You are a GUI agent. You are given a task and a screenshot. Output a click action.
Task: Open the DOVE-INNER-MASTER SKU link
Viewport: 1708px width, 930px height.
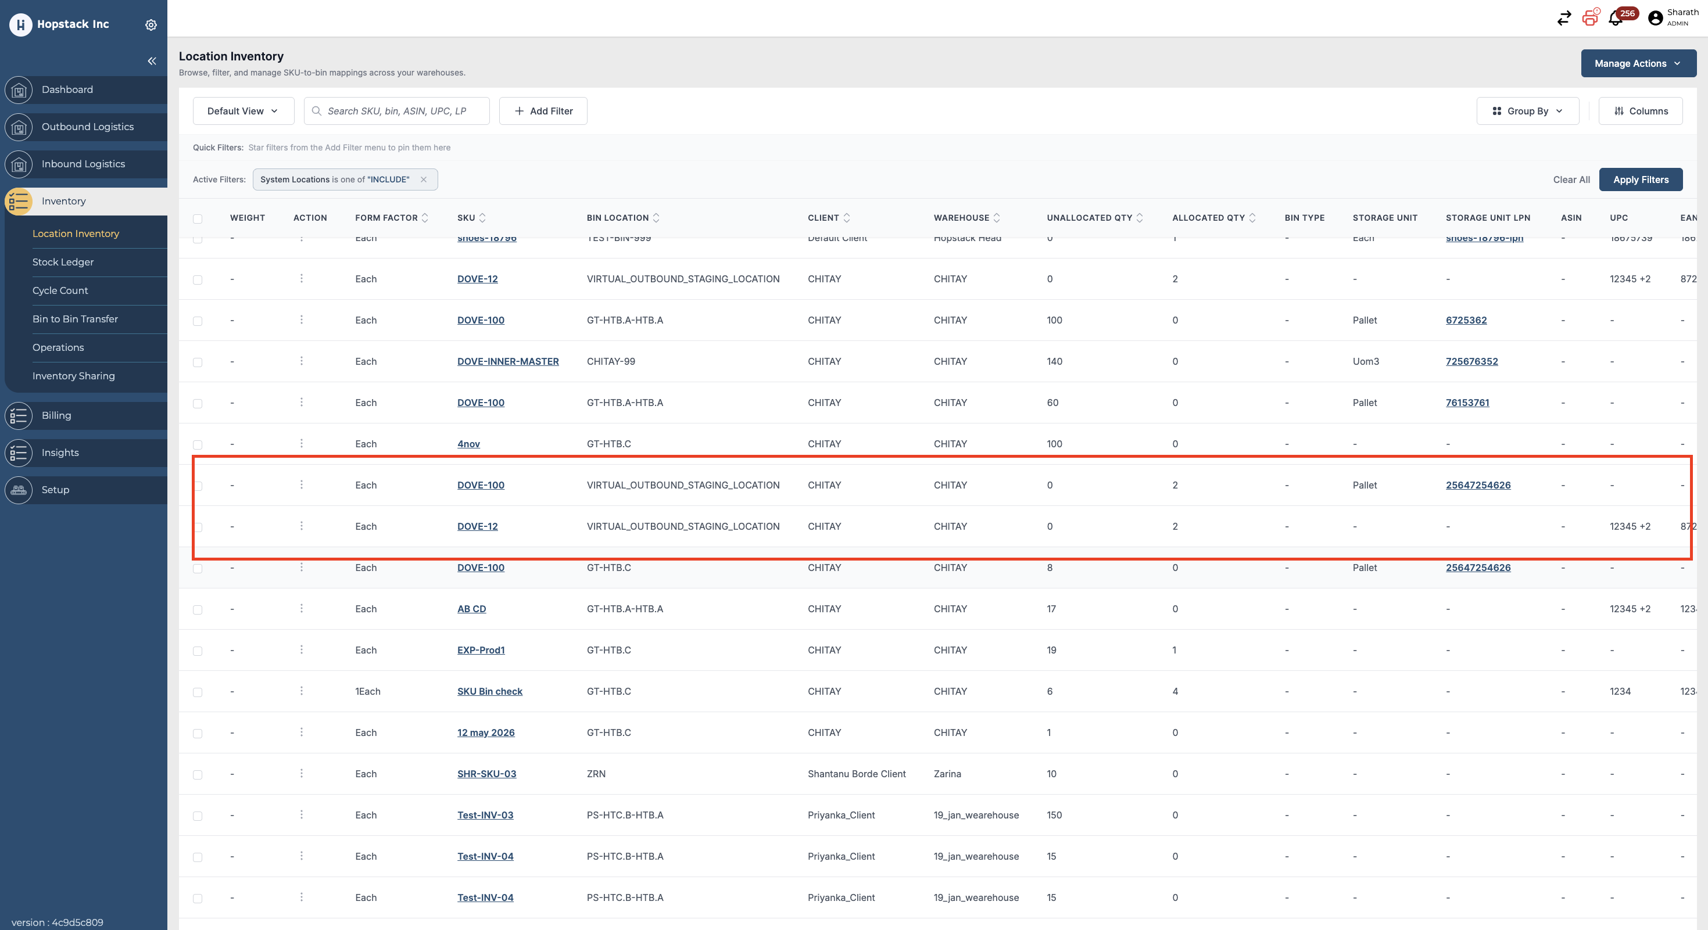pos(508,362)
